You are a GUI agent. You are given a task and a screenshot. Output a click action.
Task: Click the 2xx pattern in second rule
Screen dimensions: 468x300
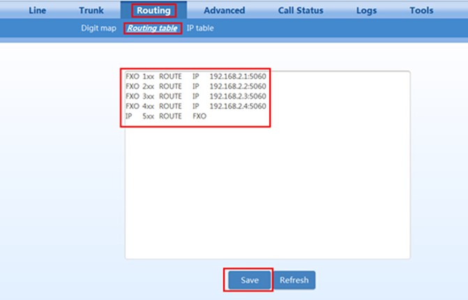pos(148,86)
